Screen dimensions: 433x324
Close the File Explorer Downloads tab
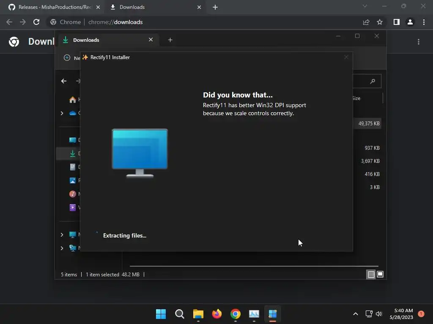pyautogui.click(x=151, y=40)
